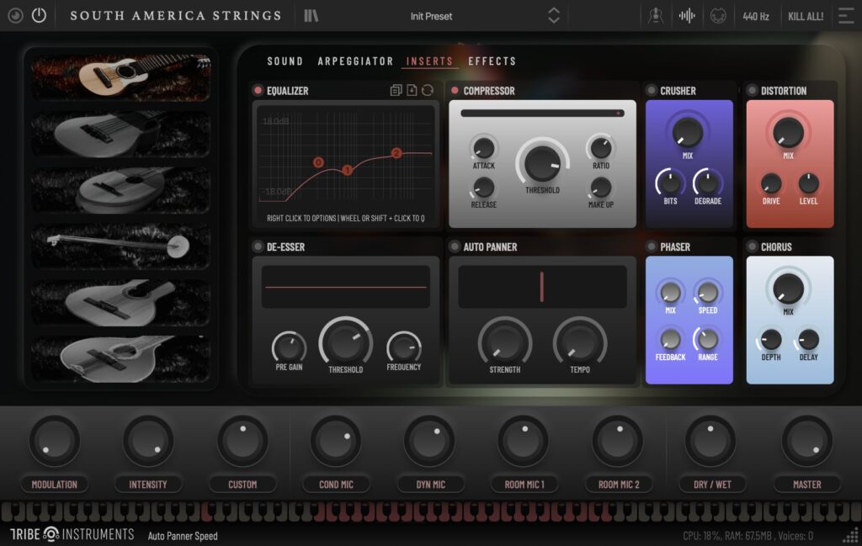Click the Master label button
The height and width of the screenshot is (546, 862).
(x=806, y=485)
